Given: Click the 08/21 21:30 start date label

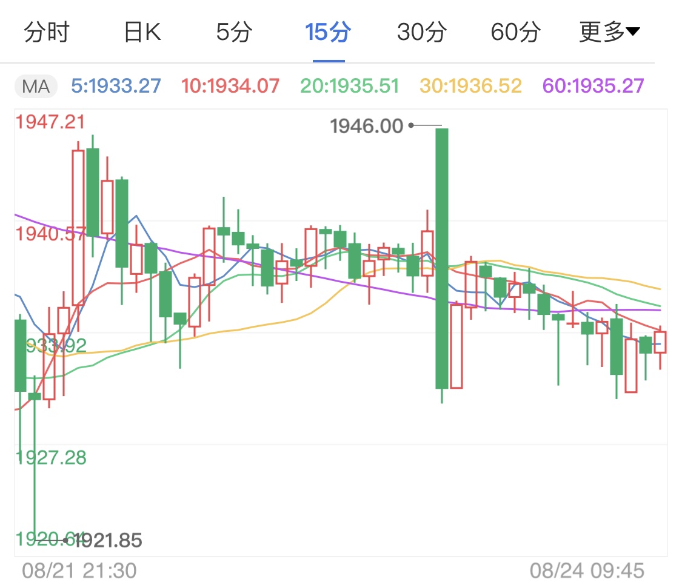Looking at the screenshot, I should [x=79, y=570].
